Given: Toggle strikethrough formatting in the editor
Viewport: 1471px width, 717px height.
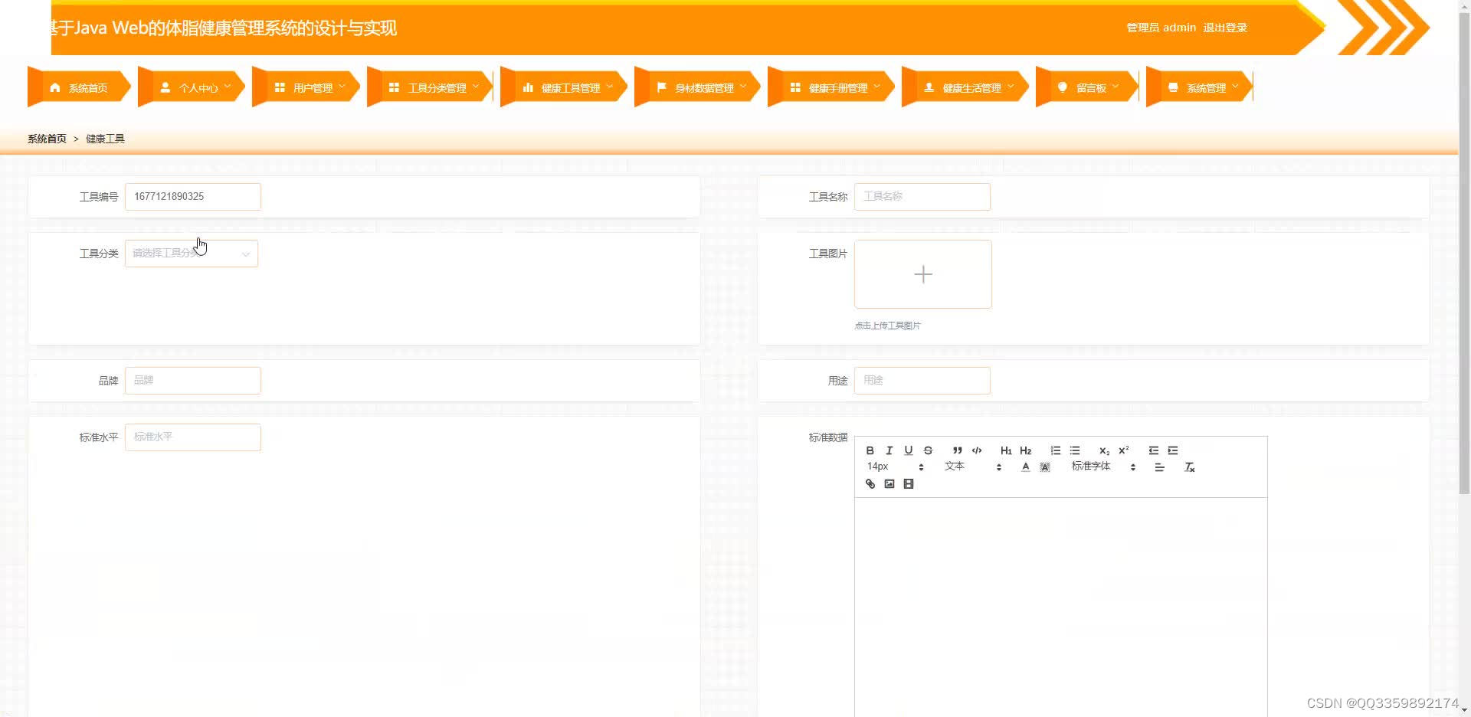Looking at the screenshot, I should click(x=928, y=450).
